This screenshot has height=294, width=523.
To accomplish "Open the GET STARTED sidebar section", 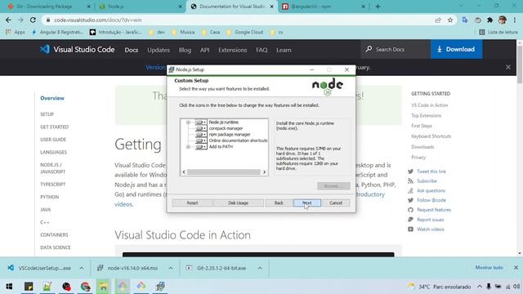I will pyautogui.click(x=55, y=127).
